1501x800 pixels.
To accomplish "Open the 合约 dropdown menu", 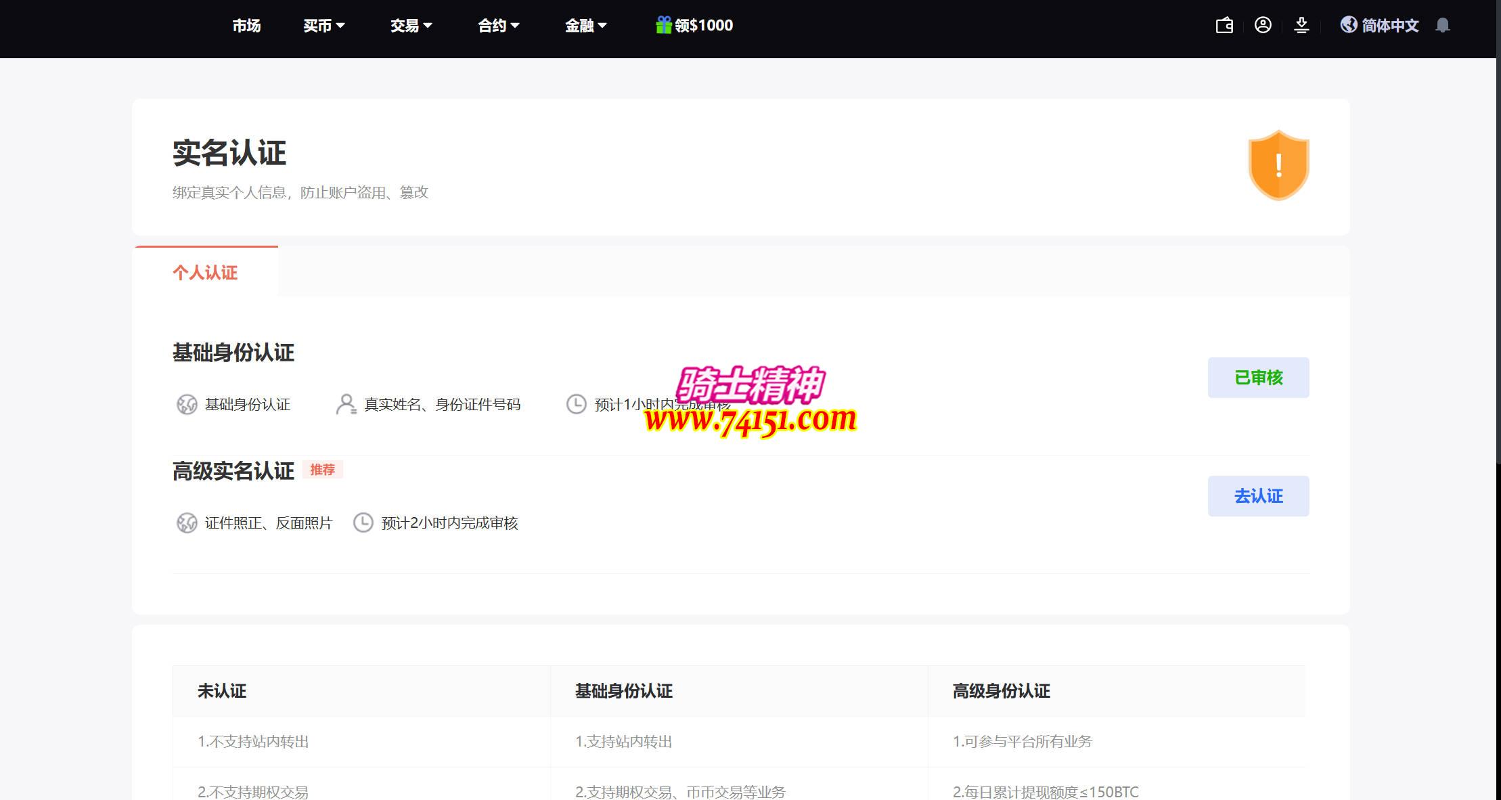I will (498, 26).
